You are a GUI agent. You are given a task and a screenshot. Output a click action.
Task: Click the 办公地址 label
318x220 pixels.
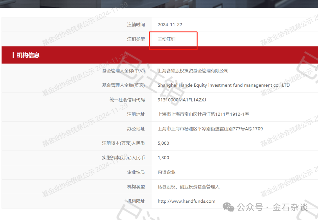(x=136, y=128)
